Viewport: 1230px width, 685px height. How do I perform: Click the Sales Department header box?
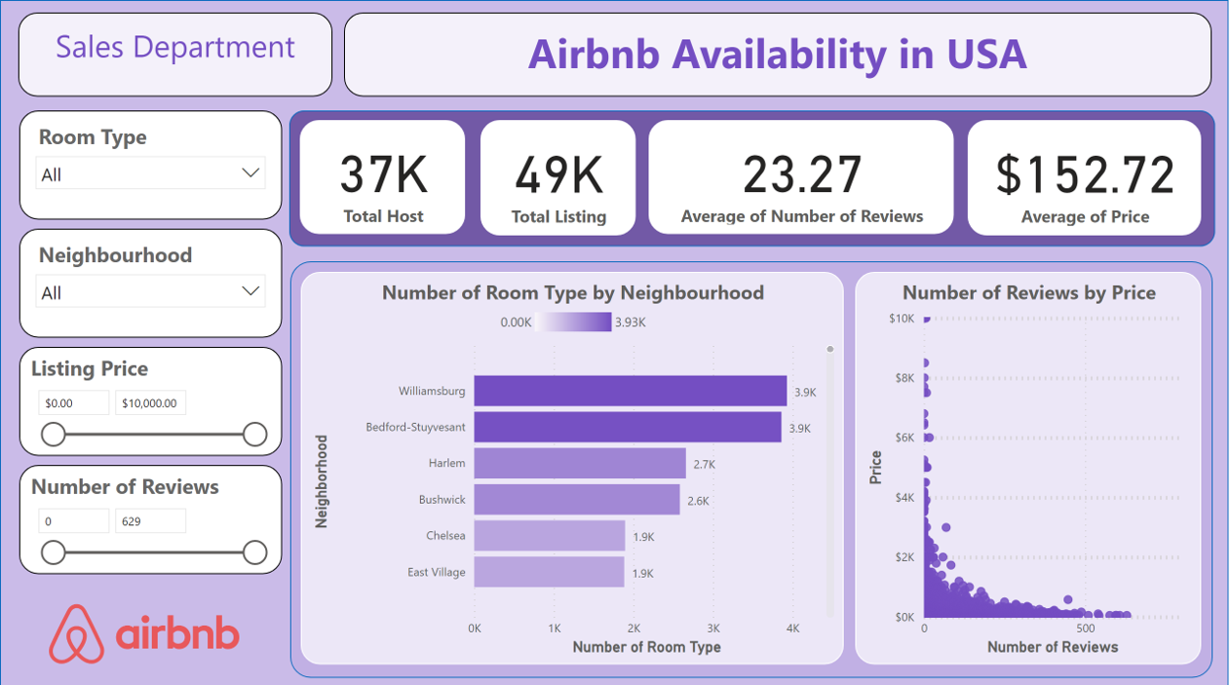tap(175, 55)
